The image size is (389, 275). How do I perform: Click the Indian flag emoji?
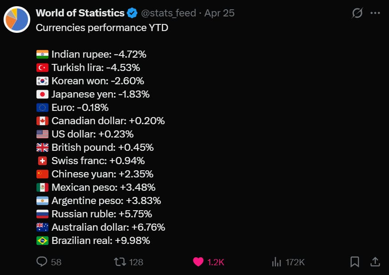(x=42, y=54)
